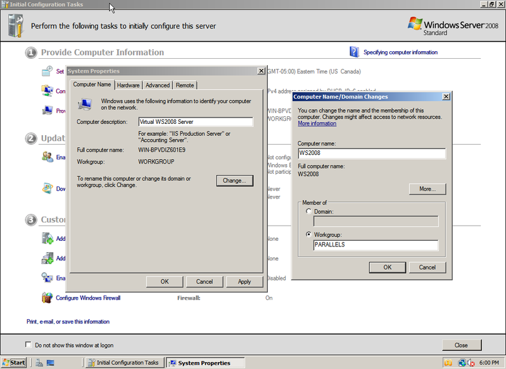Click the network connection tray icon
Screen dimensions: 506x369
[x=462, y=363]
